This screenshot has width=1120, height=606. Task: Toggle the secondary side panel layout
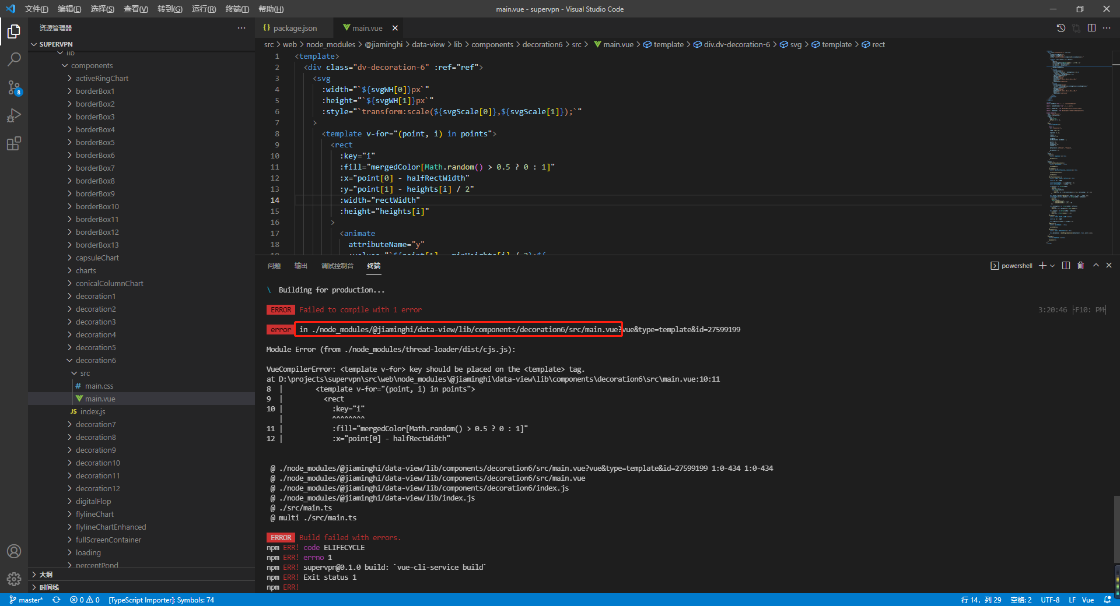[x=1091, y=27]
